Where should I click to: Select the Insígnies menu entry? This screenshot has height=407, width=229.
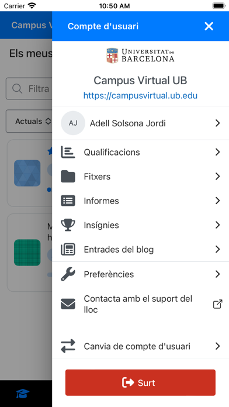(x=141, y=225)
